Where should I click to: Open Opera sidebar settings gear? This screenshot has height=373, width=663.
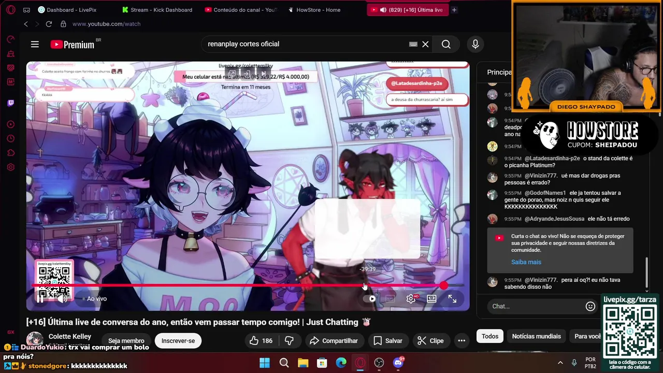click(10, 167)
